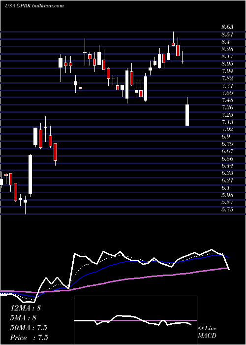The width and height of the screenshot is (246, 345).
Task: Click the 7.94 price axis label
Action: (227, 71)
